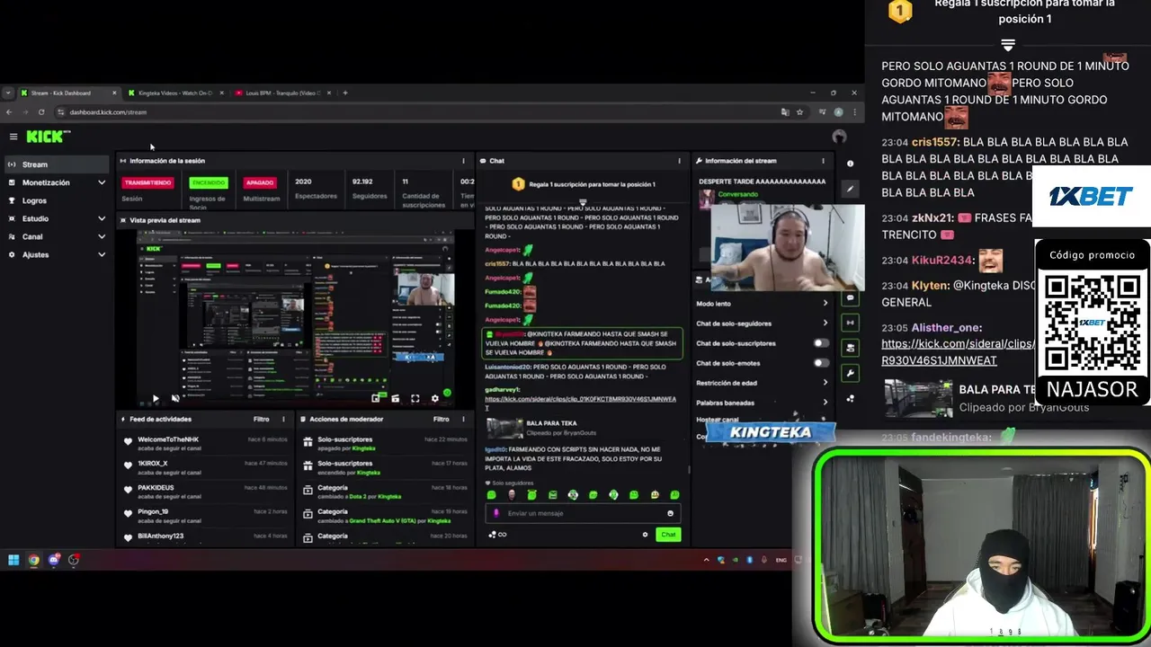
Task: Open chat settings gear
Action: 645,535
